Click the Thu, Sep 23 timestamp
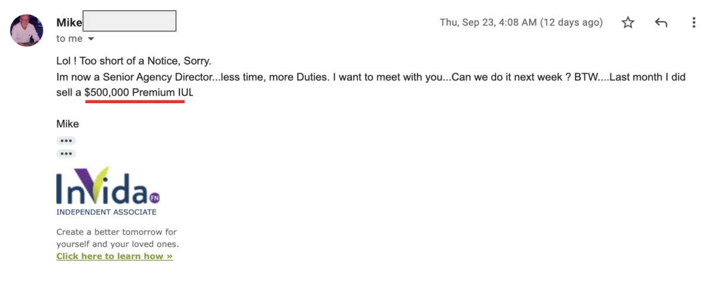This screenshot has height=284, width=711. pos(521,23)
